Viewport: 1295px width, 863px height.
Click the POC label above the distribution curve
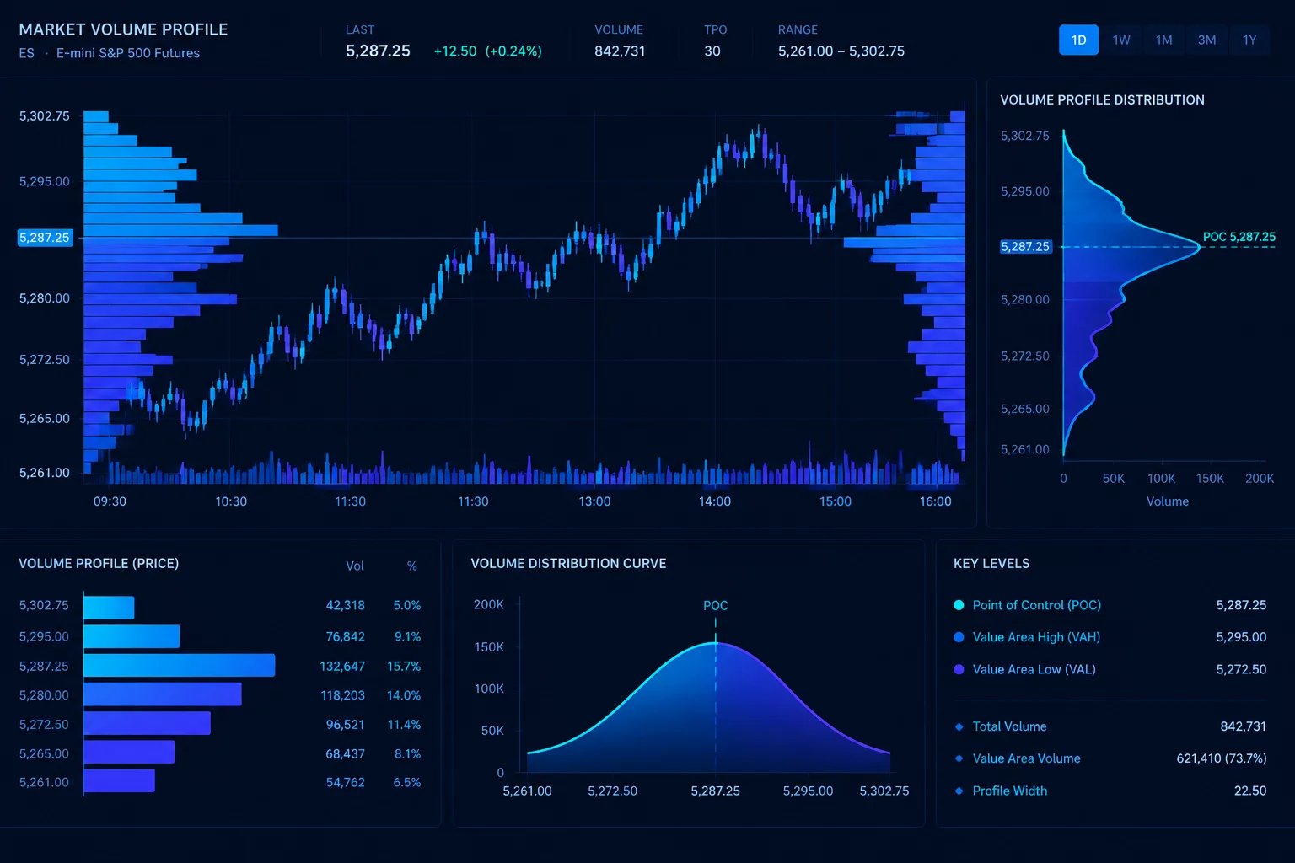[x=716, y=605]
